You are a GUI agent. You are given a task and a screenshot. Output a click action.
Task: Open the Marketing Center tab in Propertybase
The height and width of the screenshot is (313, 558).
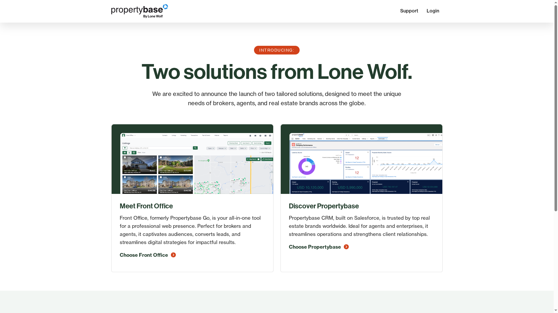click(330, 139)
